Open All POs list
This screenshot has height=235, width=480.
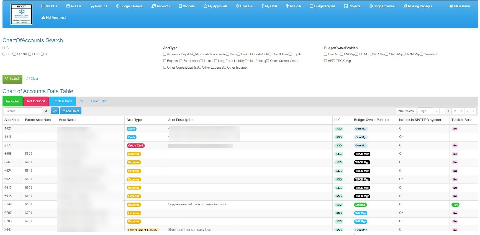[x=74, y=6]
